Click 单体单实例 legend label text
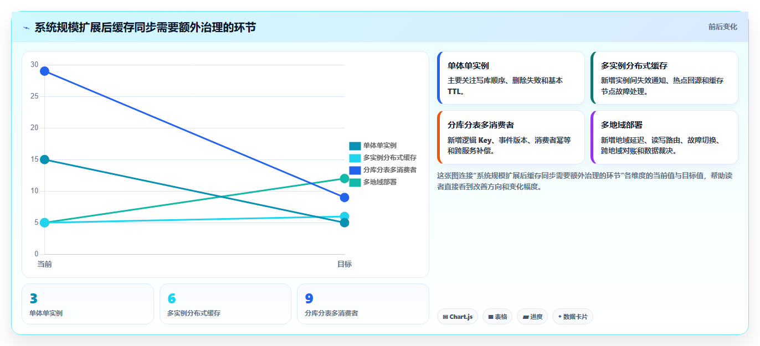This screenshot has height=346, width=760. point(379,146)
